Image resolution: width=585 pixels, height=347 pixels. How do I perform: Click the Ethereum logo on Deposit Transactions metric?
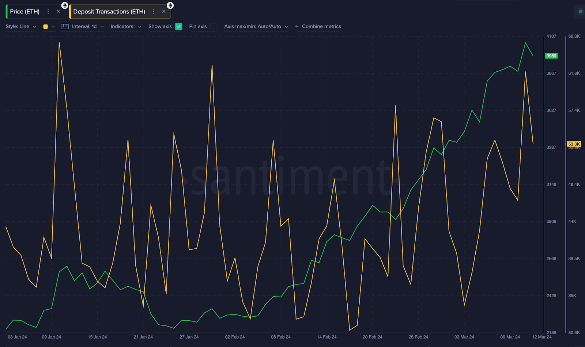(x=170, y=5)
